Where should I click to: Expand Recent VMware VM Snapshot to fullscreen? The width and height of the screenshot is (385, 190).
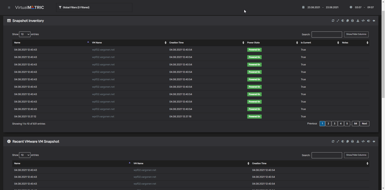[338, 142]
